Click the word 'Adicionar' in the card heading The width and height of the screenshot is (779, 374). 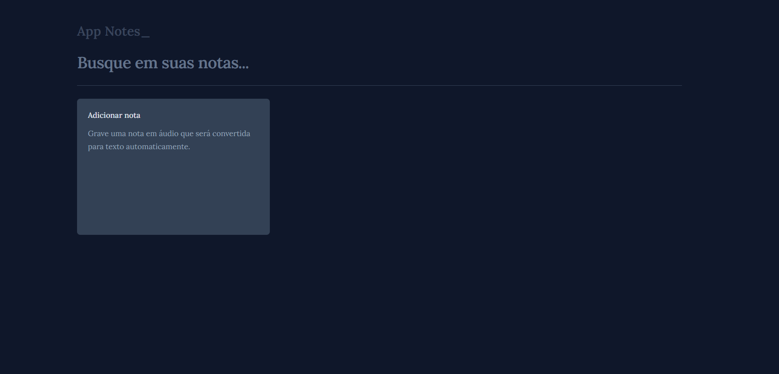click(x=105, y=115)
